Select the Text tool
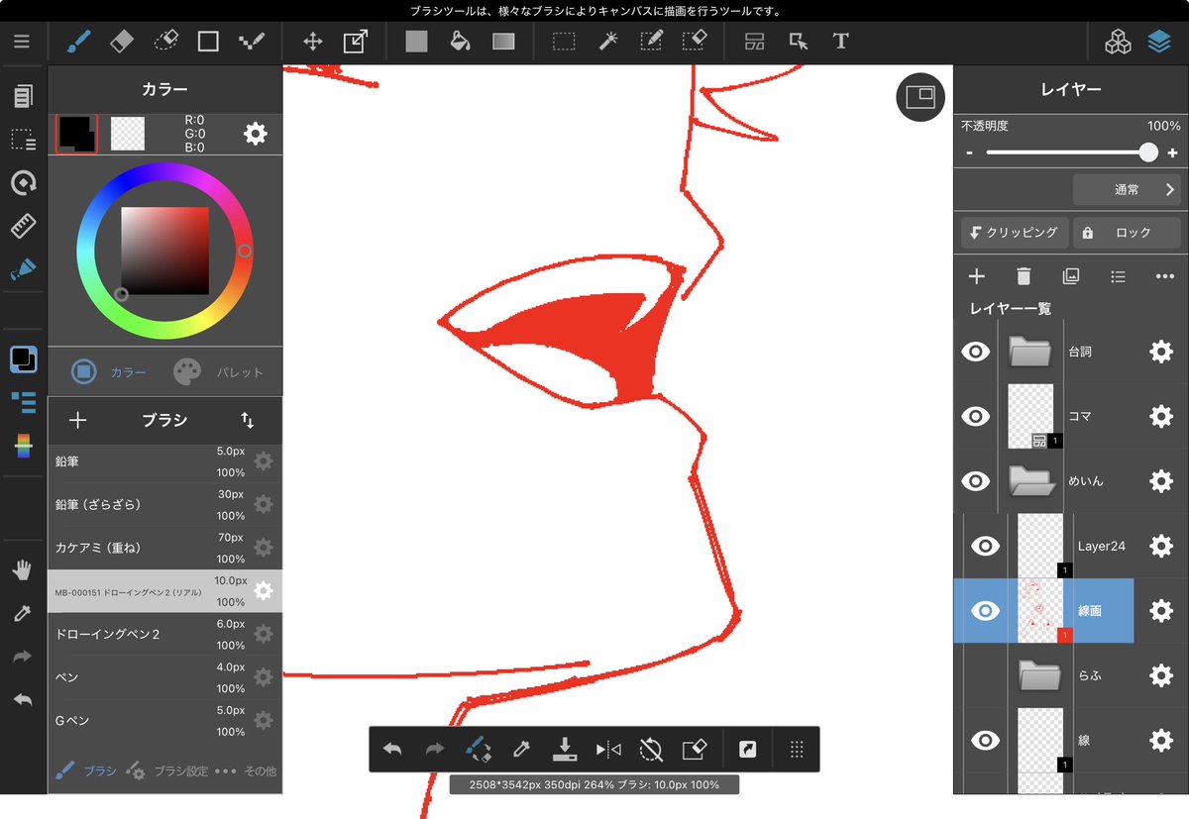Viewport: 1189px width, 819px height. [841, 42]
